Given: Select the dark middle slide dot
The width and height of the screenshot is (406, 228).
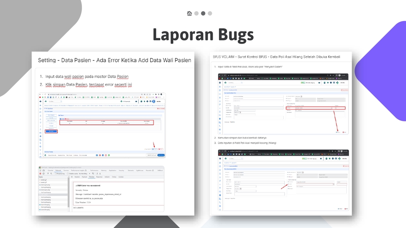Looking at the screenshot, I should click(203, 14).
